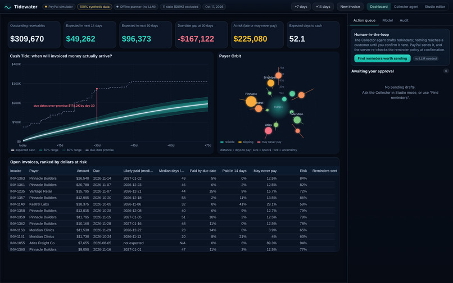
Task: Click the 11 stale ($89K) excluded badge
Action: (x=180, y=7)
